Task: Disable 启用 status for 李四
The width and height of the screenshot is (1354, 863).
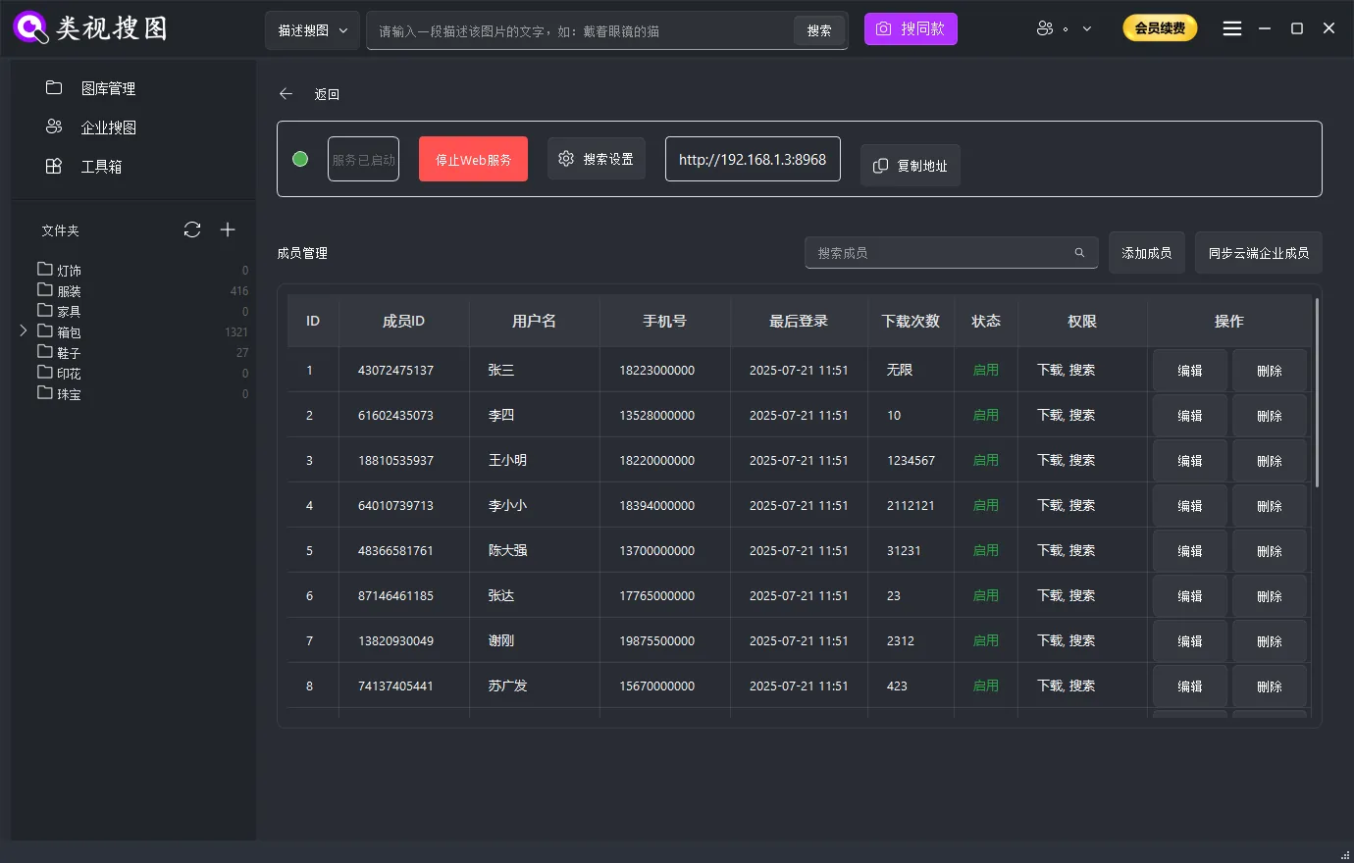Action: [x=985, y=415]
